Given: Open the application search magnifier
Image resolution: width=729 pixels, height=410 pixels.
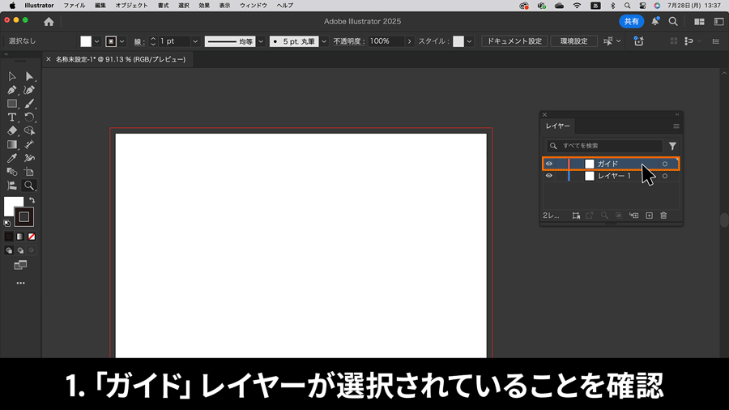Looking at the screenshot, I should point(673,21).
